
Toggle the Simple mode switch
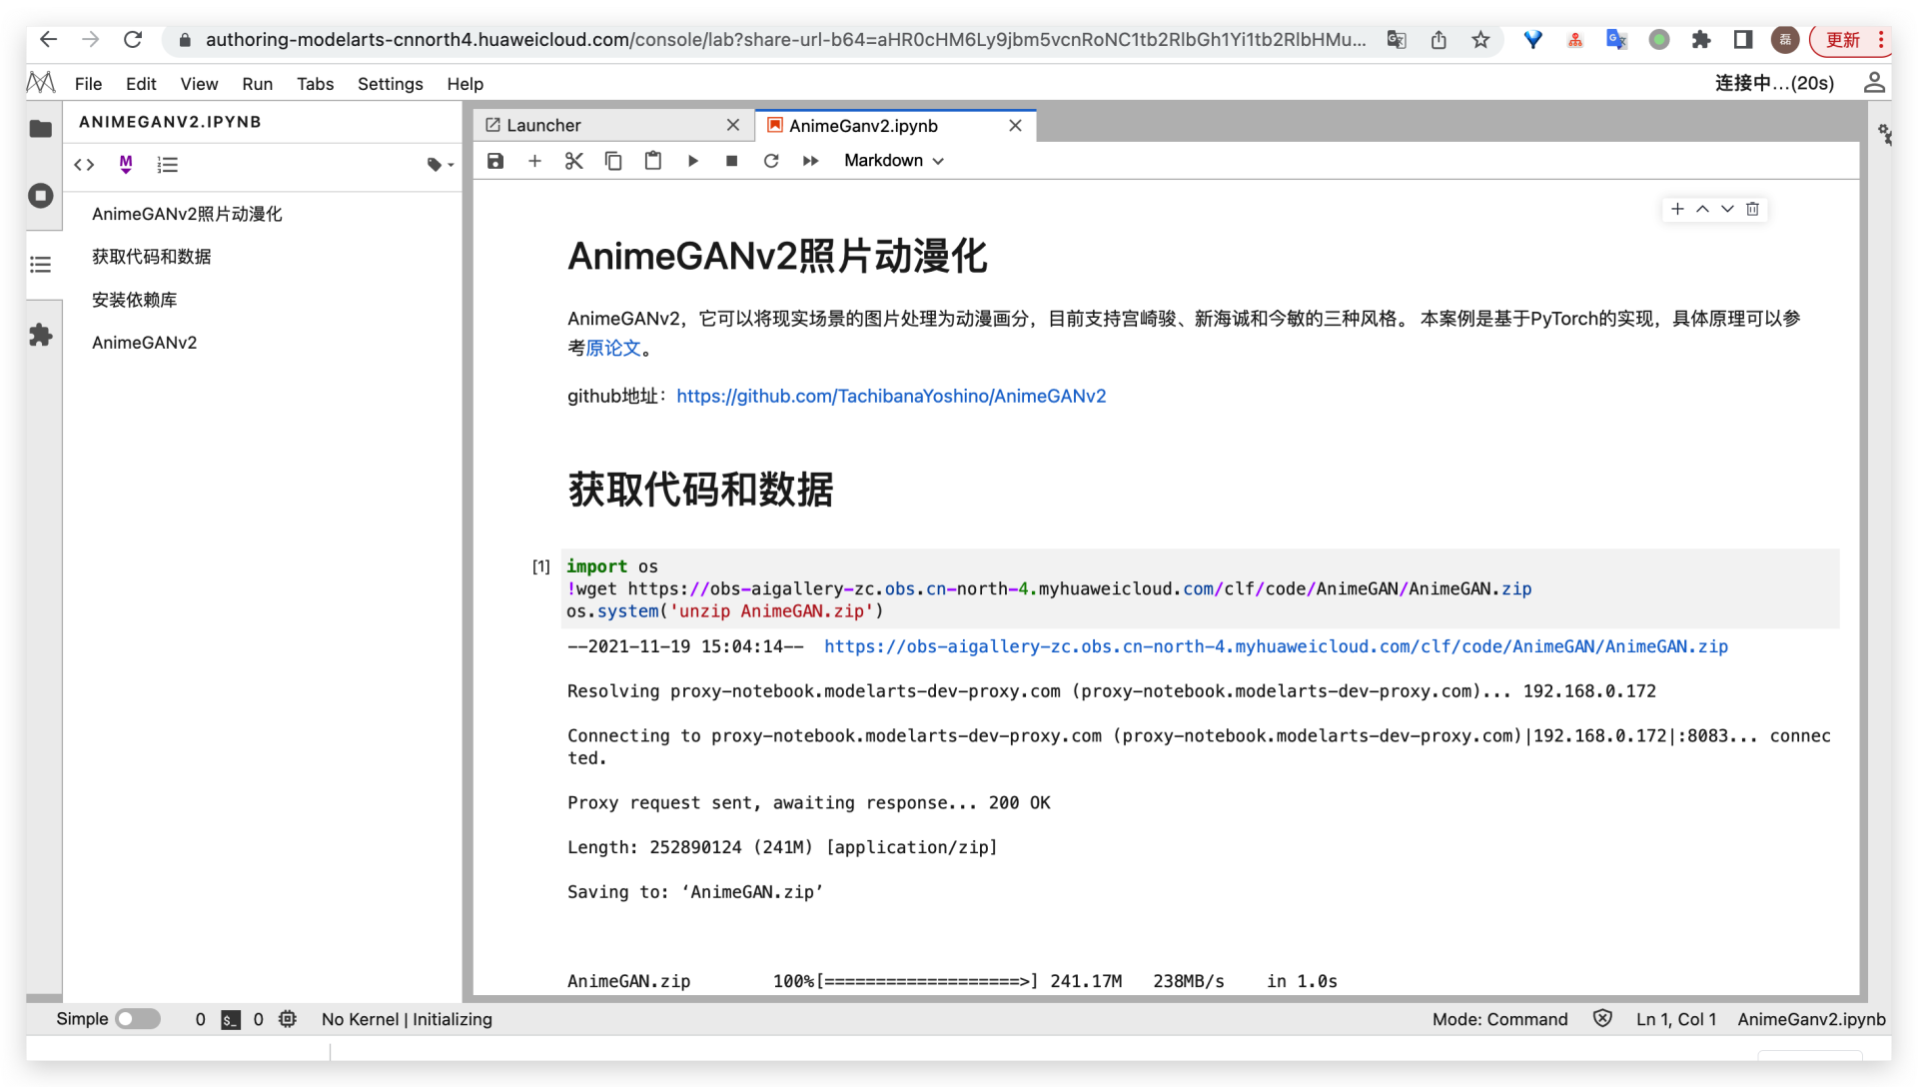(x=138, y=1019)
